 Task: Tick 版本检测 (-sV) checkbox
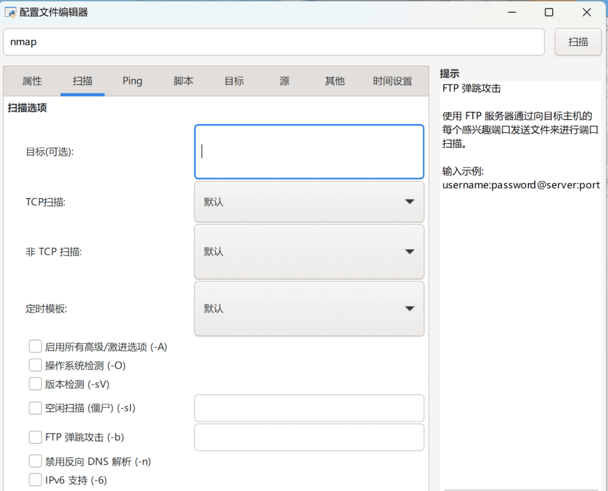(35, 384)
